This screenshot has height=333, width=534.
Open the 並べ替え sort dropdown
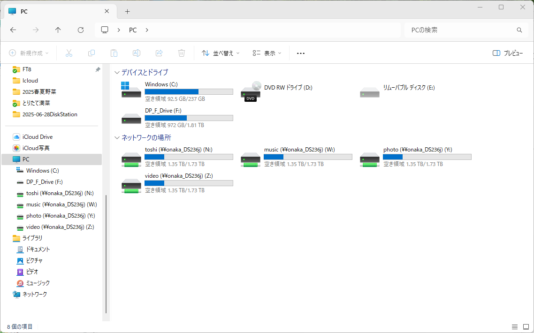point(221,53)
